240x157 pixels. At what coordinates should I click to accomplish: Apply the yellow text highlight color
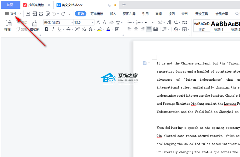pos(99,29)
